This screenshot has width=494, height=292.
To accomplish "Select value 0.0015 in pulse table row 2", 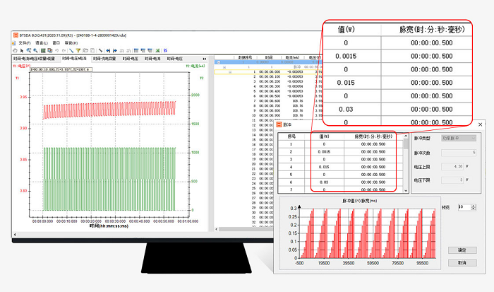I will 324,152.
